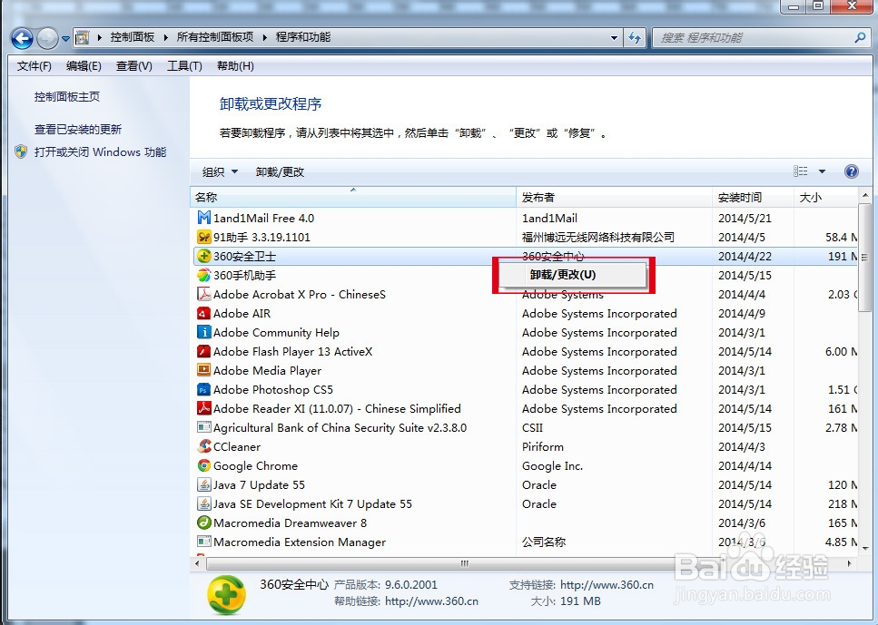The image size is (878, 625).
Task: Click the Forward navigation arrow
Action: click(47, 39)
